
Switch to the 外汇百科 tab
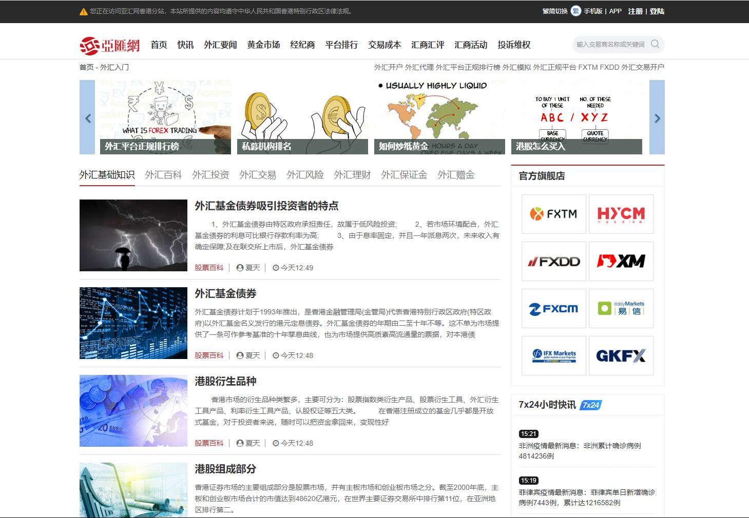pyautogui.click(x=163, y=175)
